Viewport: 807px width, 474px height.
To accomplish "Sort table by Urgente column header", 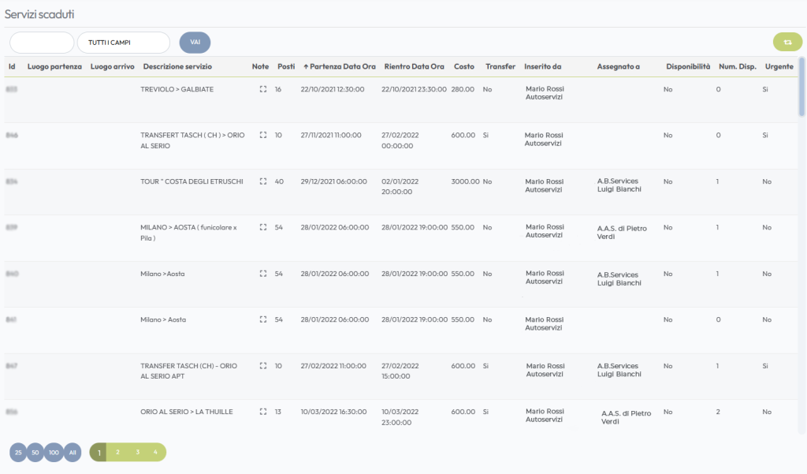I will pyautogui.click(x=779, y=67).
